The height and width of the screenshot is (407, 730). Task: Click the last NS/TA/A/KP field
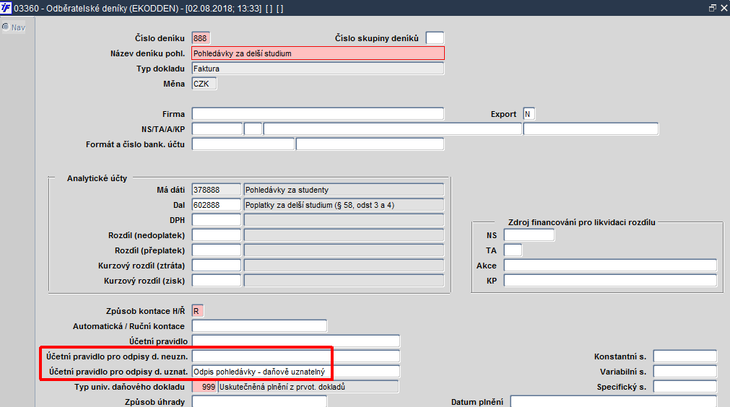coord(591,129)
